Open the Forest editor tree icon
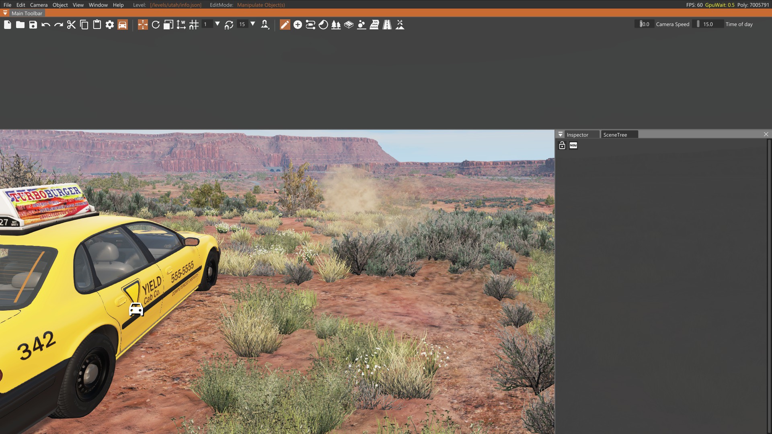 (x=336, y=25)
